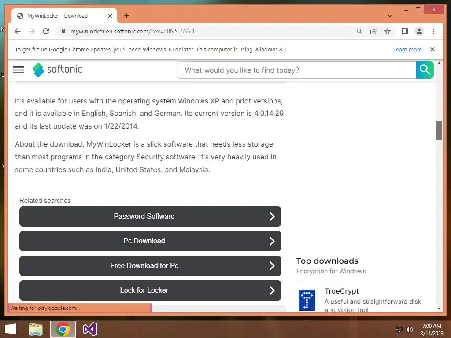Open the Windows Start button
The height and width of the screenshot is (338, 451).
(11, 329)
